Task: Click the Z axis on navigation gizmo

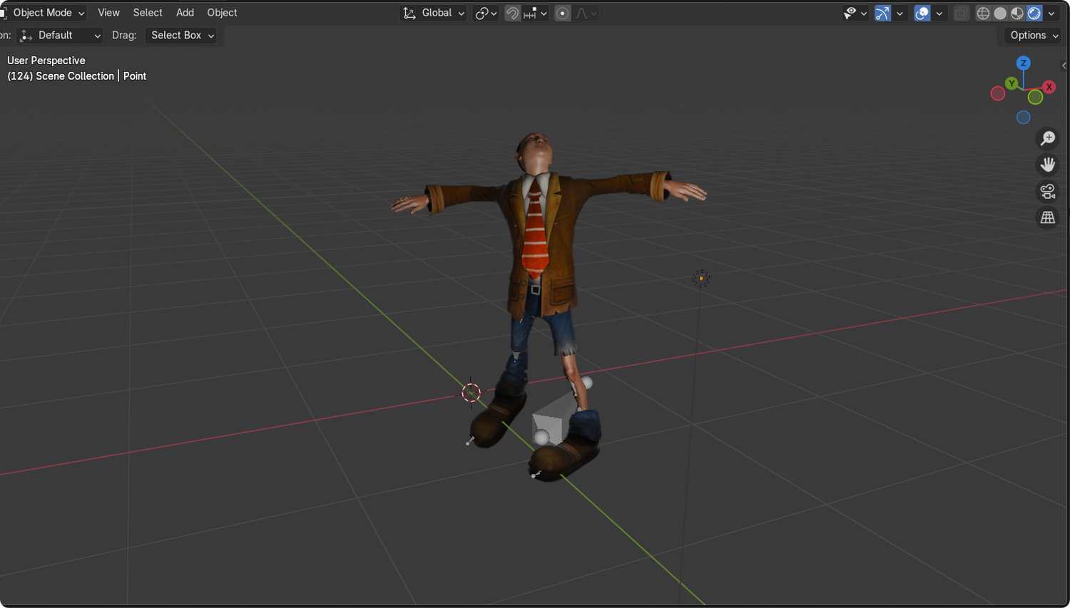Action: (1024, 63)
